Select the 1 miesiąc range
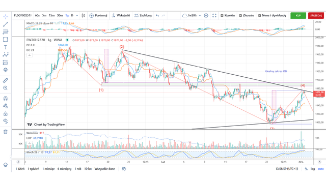This screenshot has height=183, width=326. point(48,169)
